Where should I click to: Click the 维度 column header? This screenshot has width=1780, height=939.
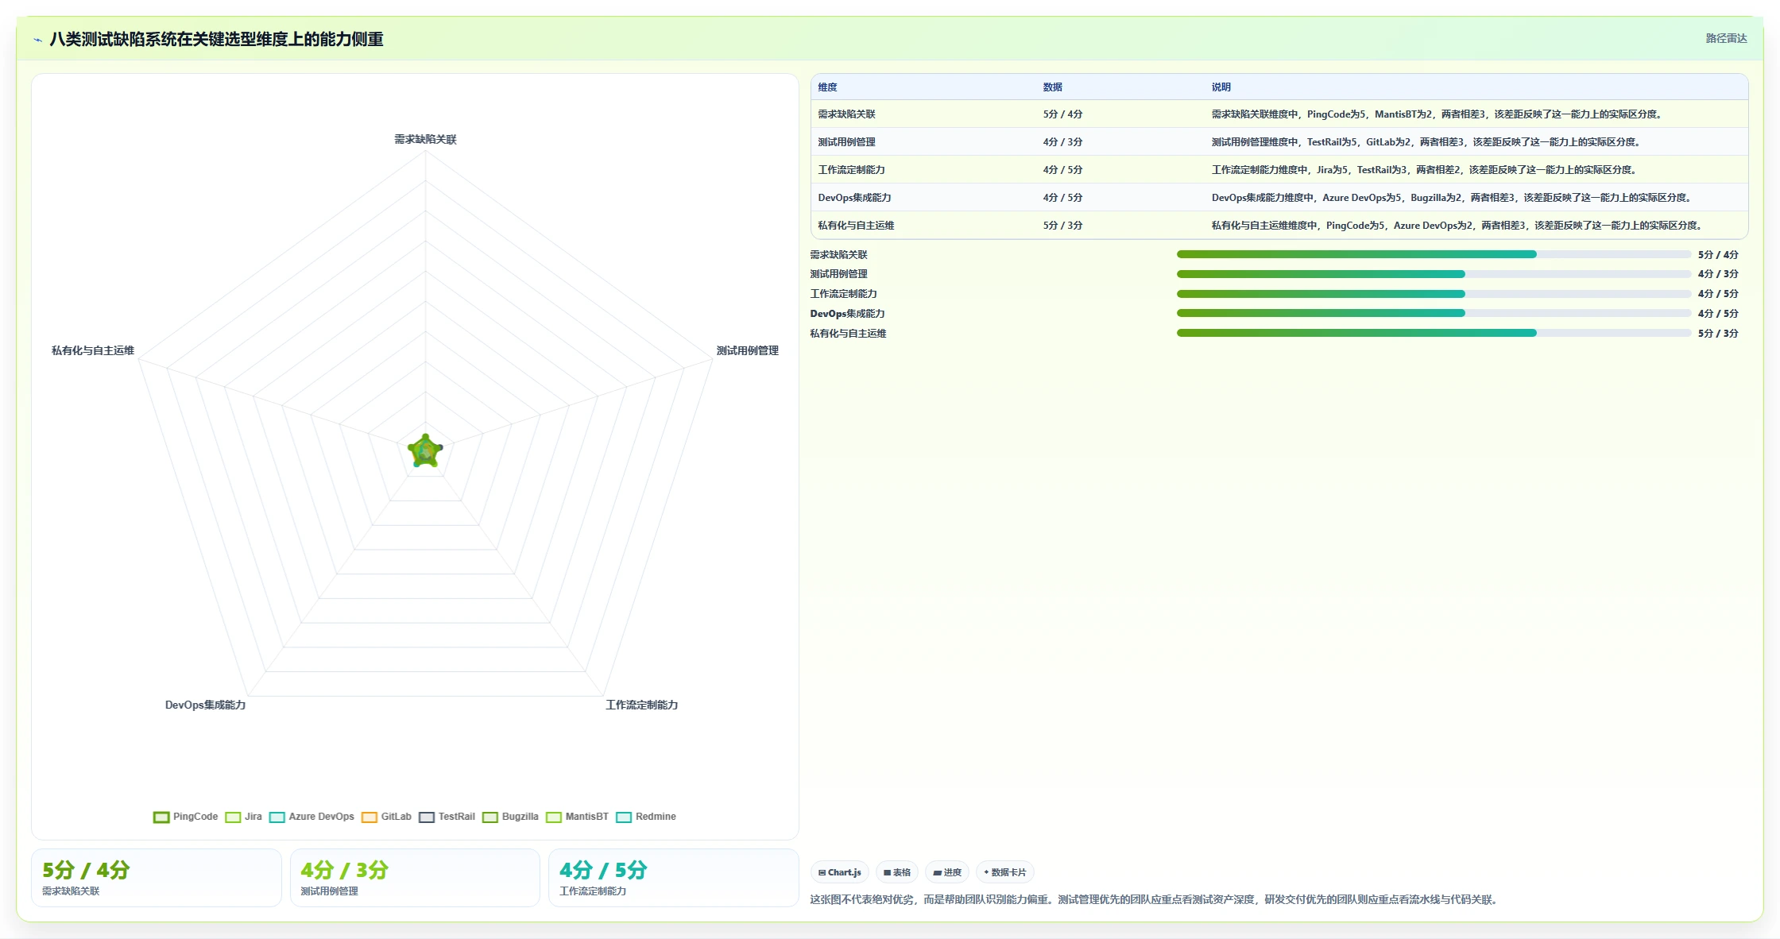click(x=827, y=87)
